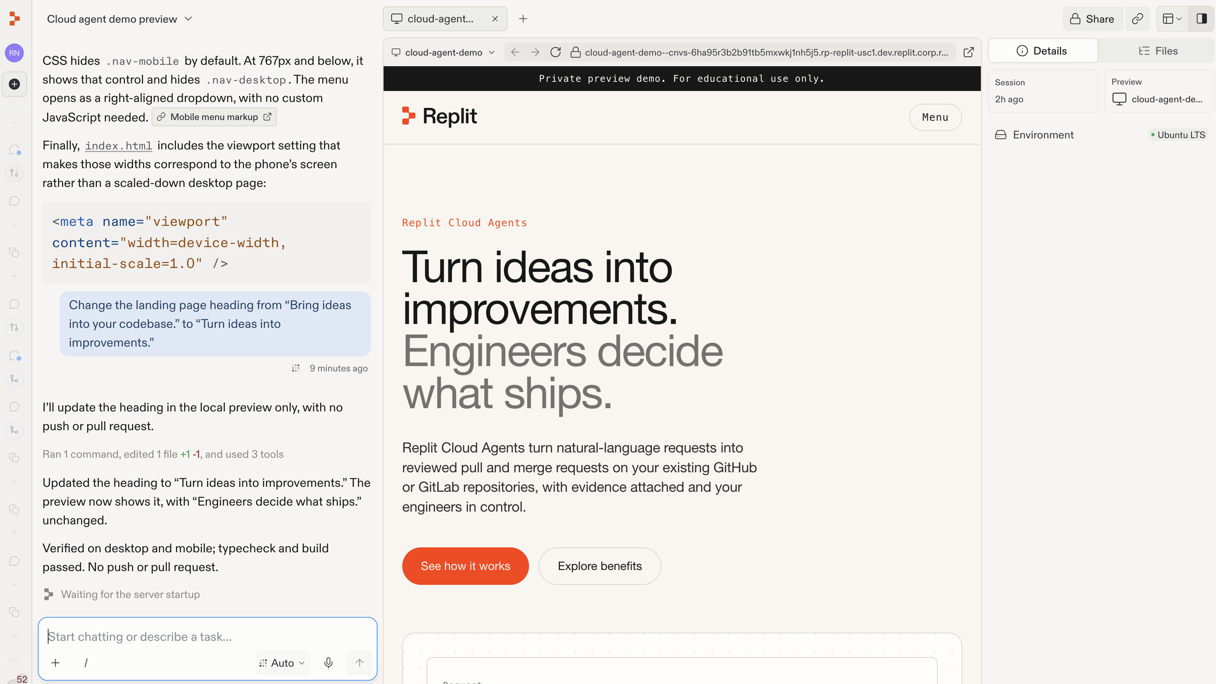Click the Ubuntu LTS status badge

point(1178,135)
